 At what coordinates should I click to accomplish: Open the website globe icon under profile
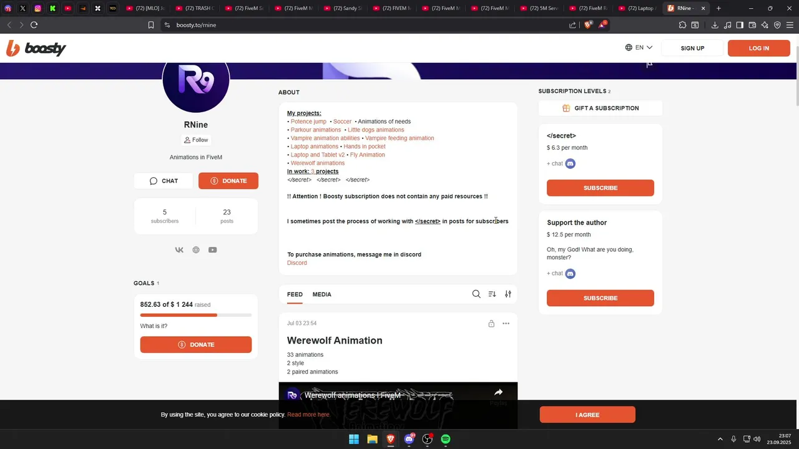(196, 250)
